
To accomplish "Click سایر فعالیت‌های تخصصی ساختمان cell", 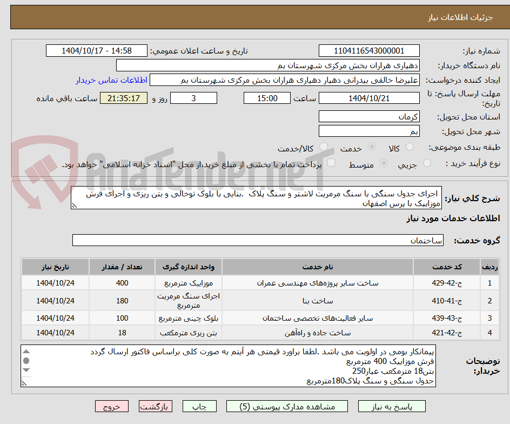I will click(318, 318).
